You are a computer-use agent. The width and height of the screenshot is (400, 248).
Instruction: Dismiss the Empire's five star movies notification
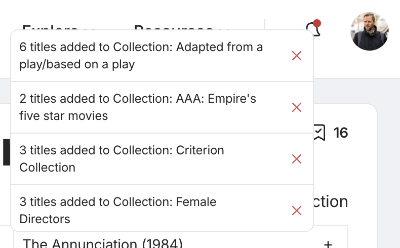coord(297,107)
